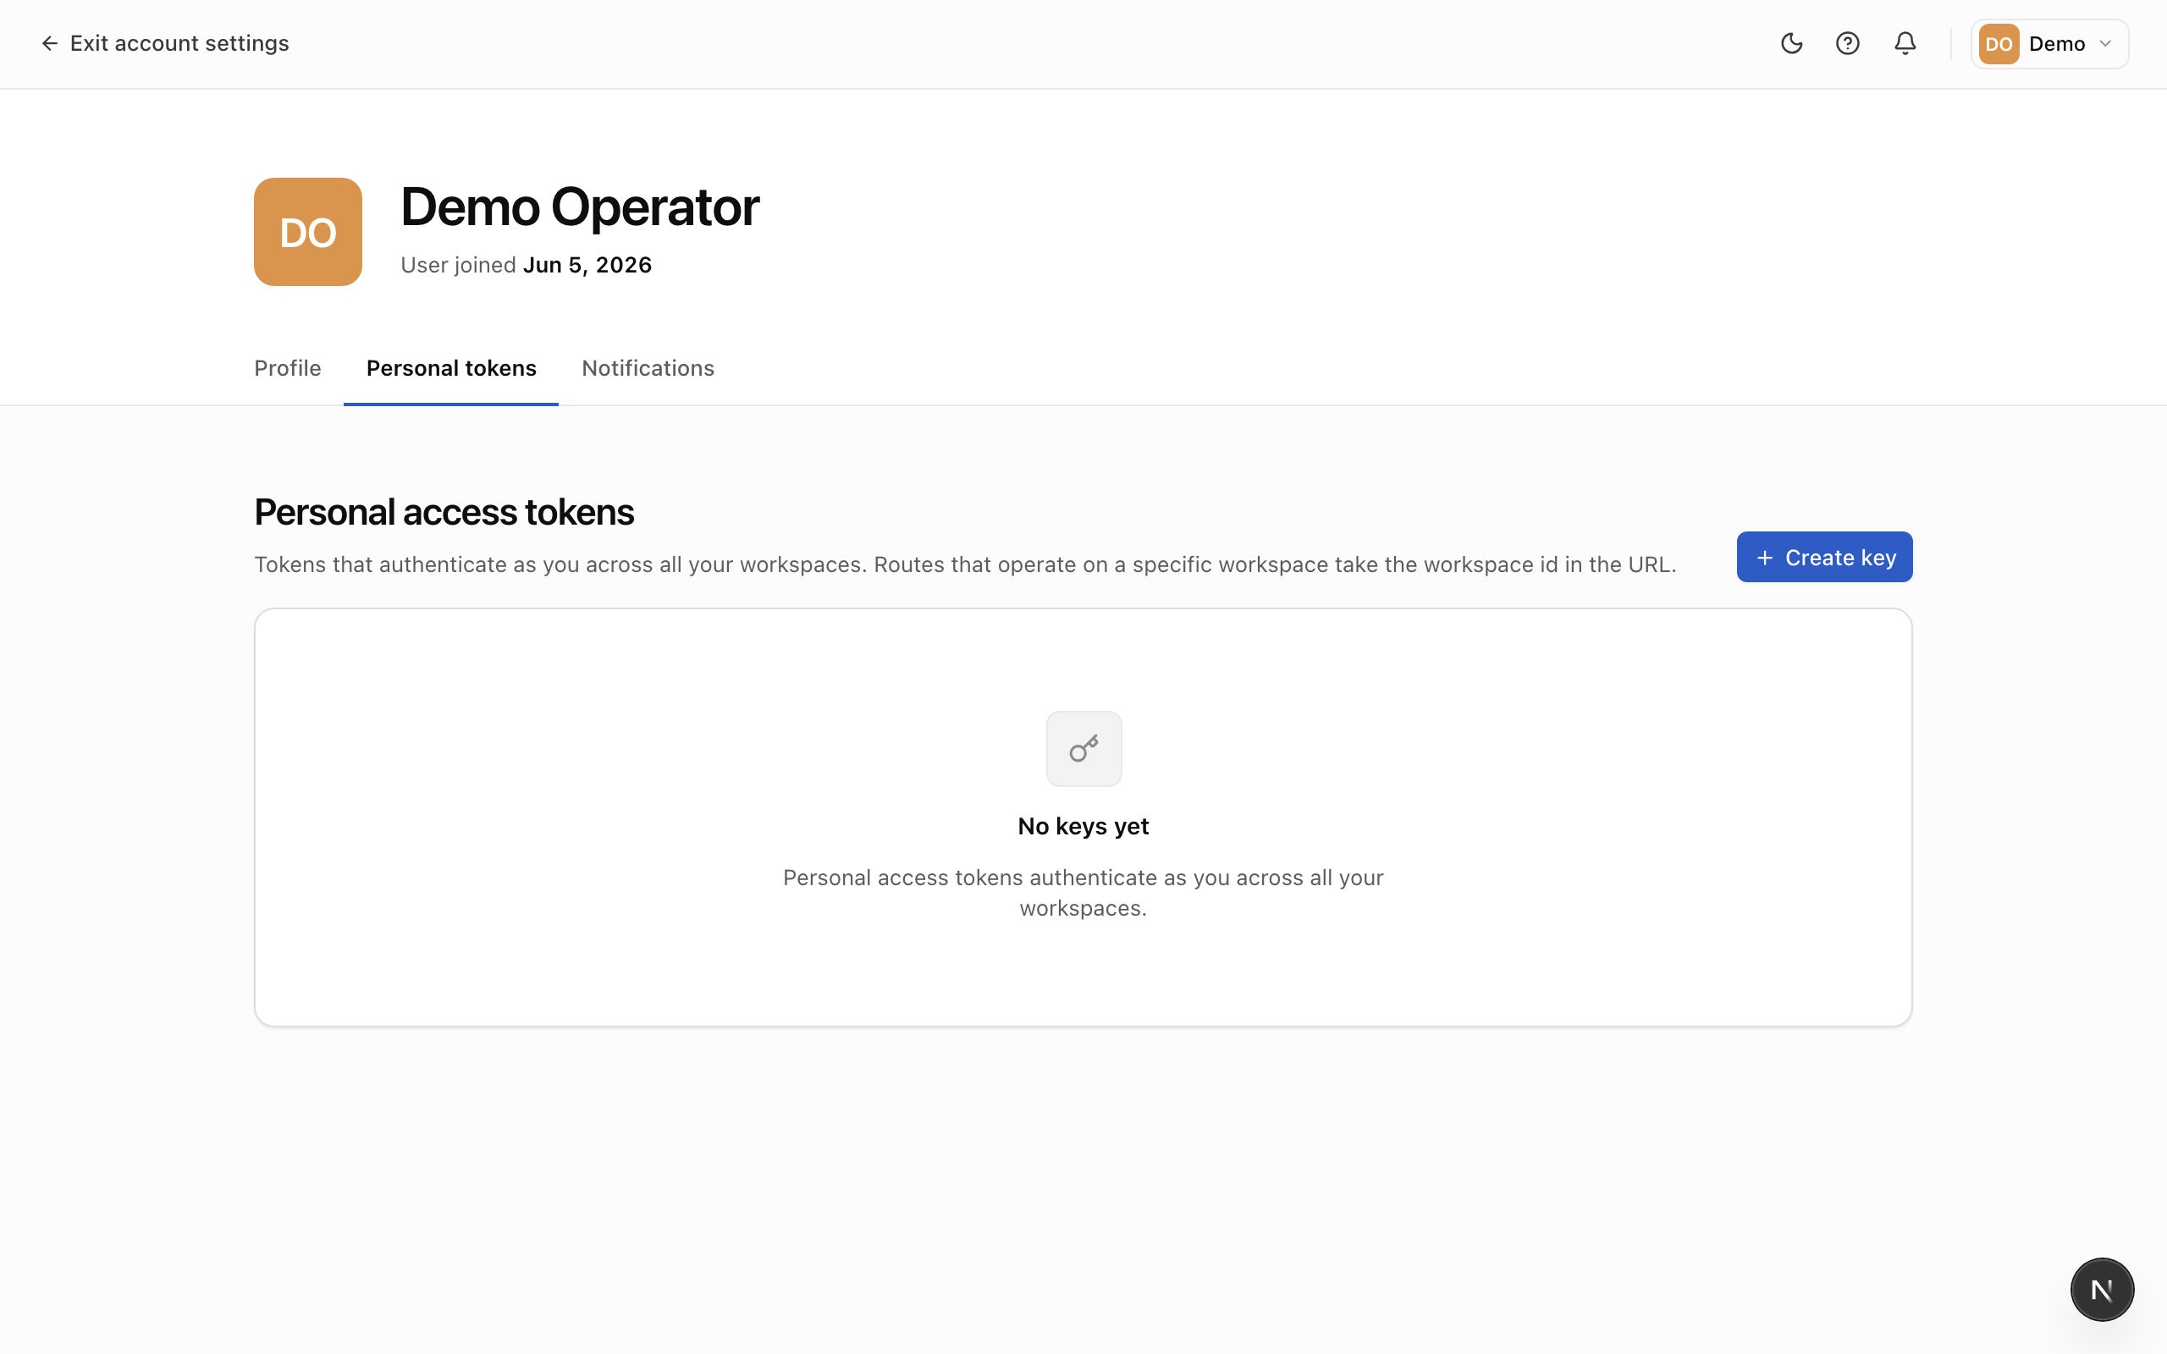
Task: Click Exit account settings link text
Action: click(179, 43)
